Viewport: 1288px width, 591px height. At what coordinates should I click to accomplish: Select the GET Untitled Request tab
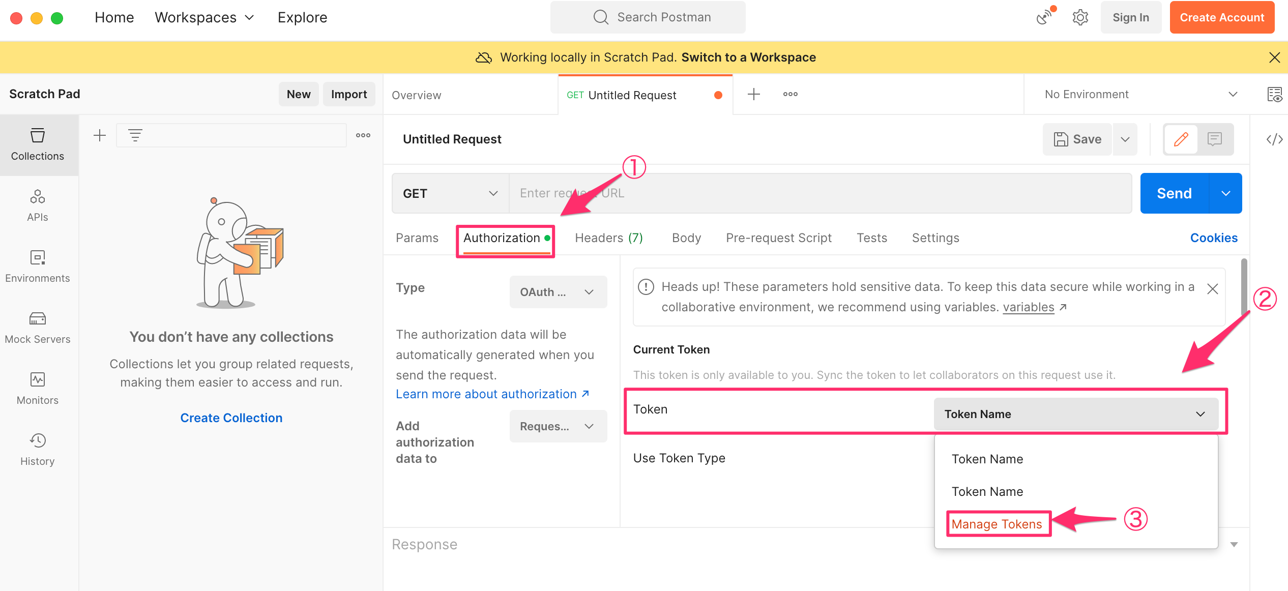[645, 95]
